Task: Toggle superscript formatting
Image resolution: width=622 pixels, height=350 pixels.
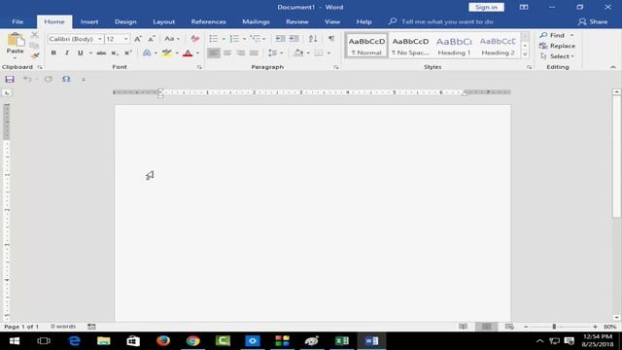Action: coord(127,53)
